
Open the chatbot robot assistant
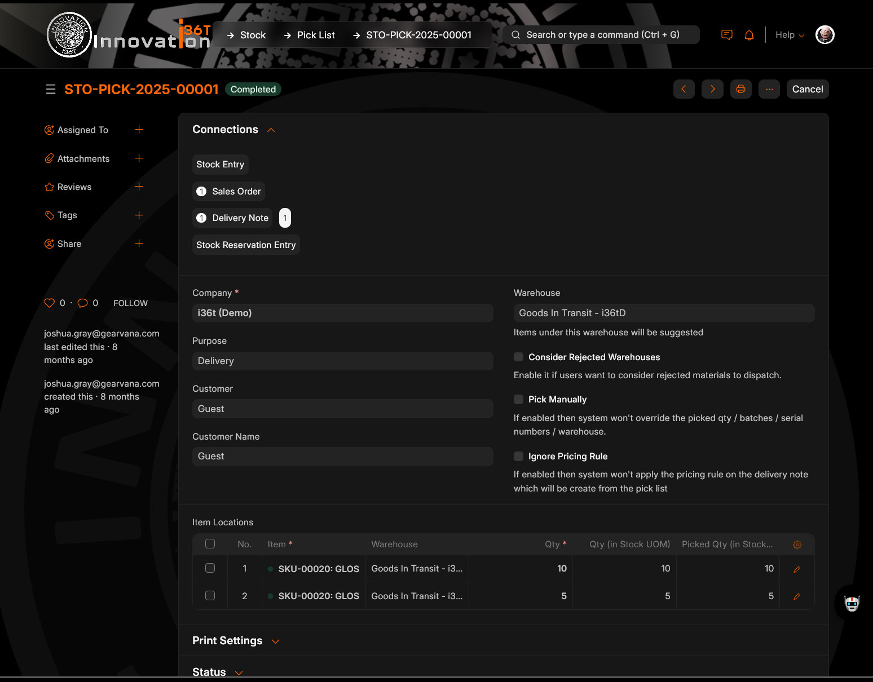(852, 603)
